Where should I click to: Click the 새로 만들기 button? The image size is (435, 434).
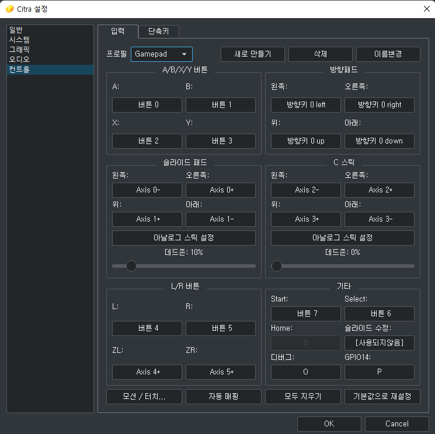click(252, 54)
